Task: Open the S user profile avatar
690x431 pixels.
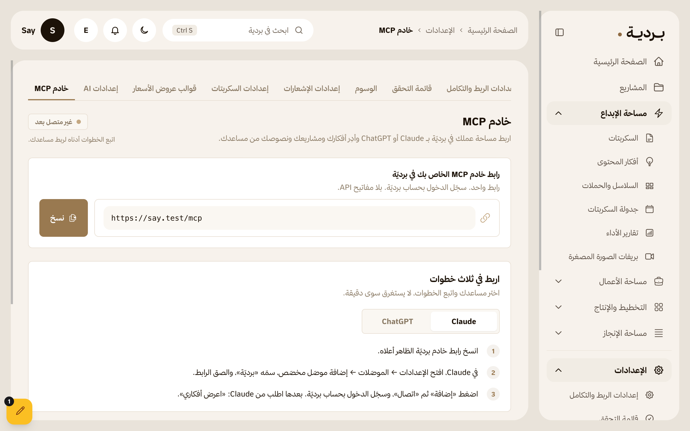Action: (53, 30)
